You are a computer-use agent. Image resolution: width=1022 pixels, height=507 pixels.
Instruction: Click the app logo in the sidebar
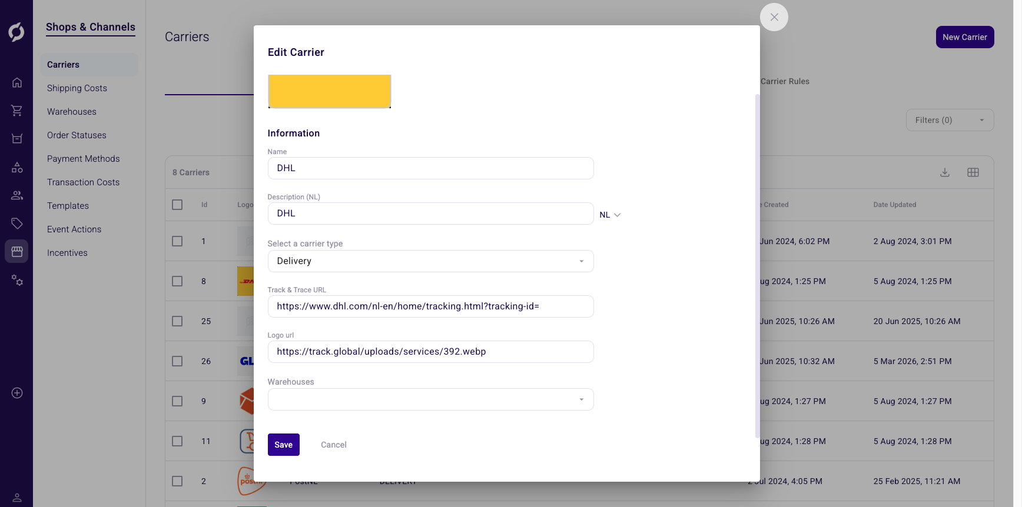pyautogui.click(x=16, y=32)
